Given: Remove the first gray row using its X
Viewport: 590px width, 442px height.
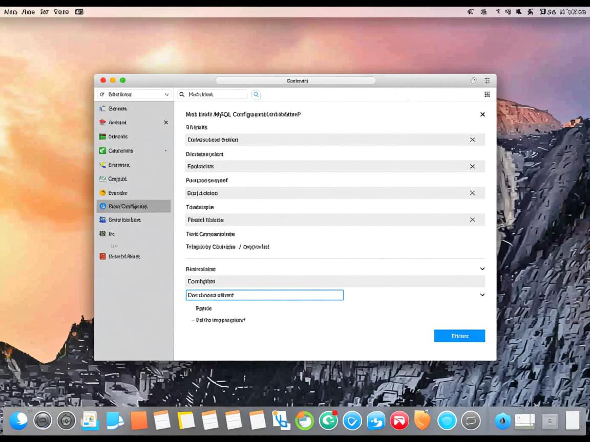Looking at the screenshot, I should point(472,140).
